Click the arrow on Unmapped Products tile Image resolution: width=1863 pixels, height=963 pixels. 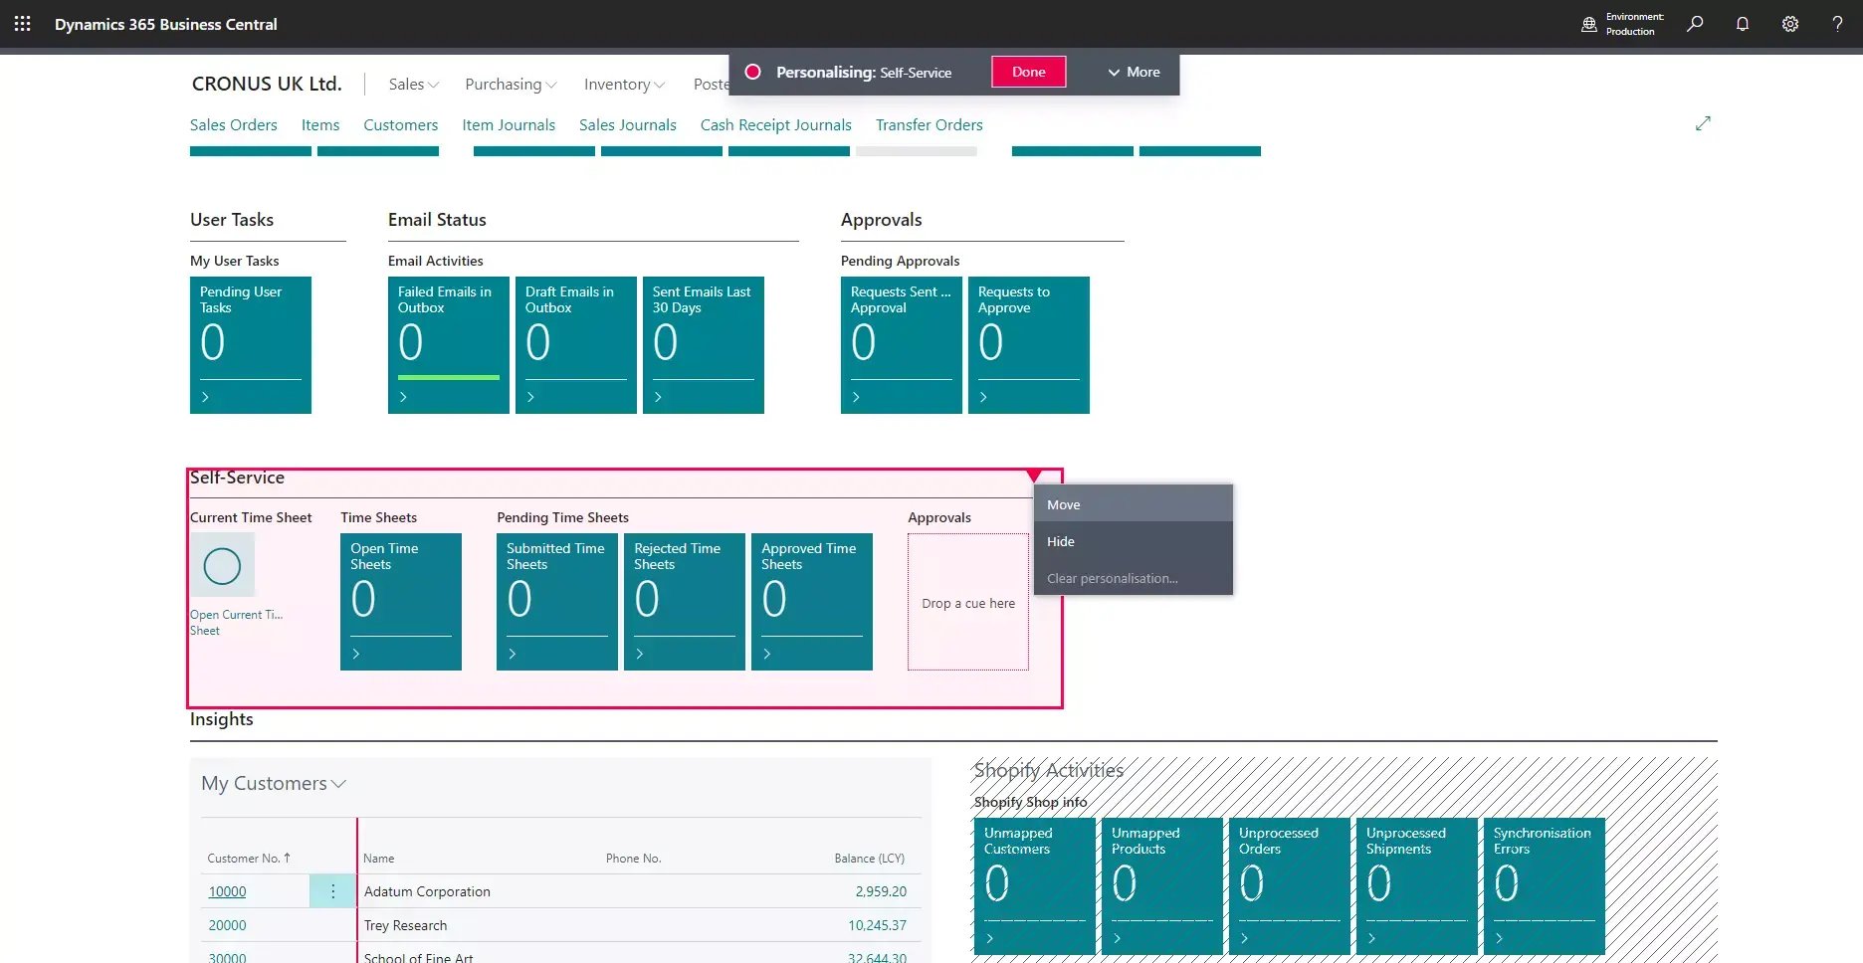click(1118, 938)
